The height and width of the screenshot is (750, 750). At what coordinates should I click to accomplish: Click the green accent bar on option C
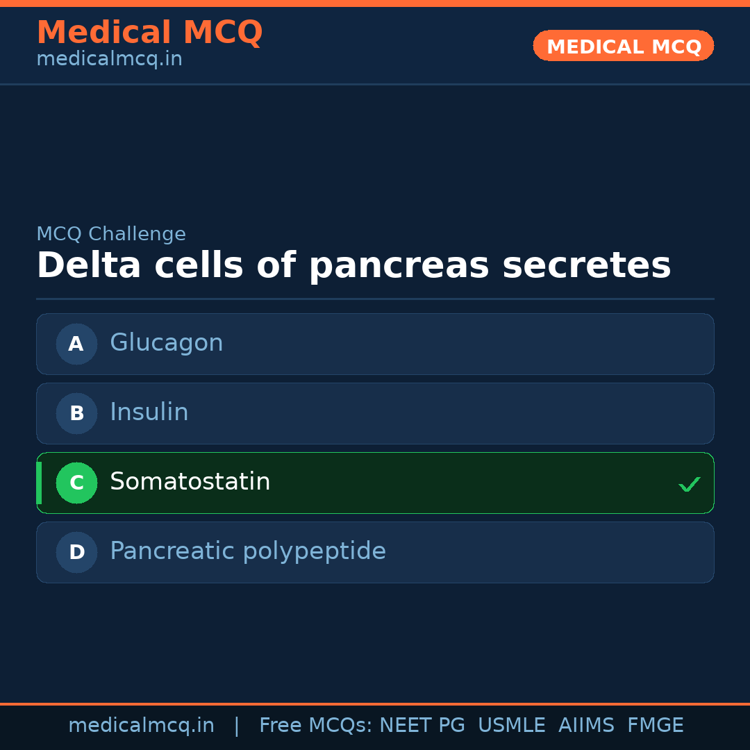point(39,483)
